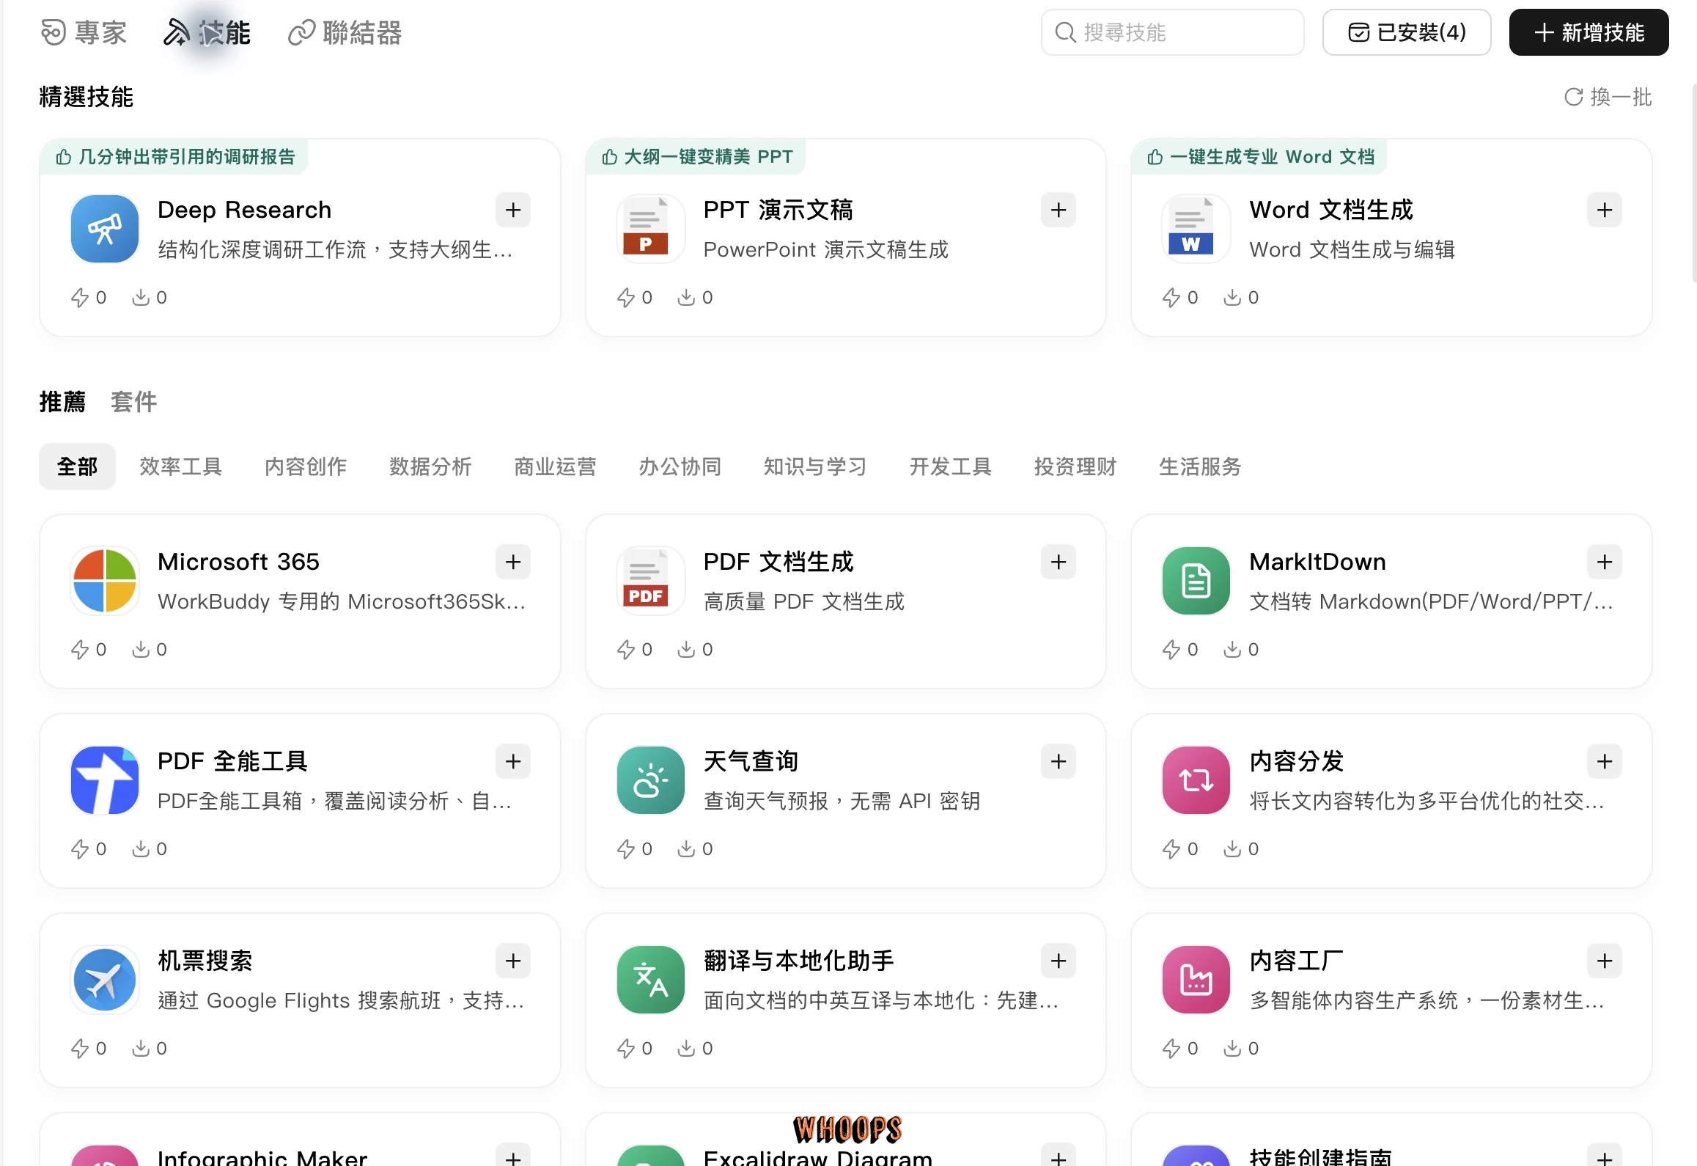1697x1166 pixels.
Task: Filter by 开发工具 category
Action: pyautogui.click(x=950, y=466)
